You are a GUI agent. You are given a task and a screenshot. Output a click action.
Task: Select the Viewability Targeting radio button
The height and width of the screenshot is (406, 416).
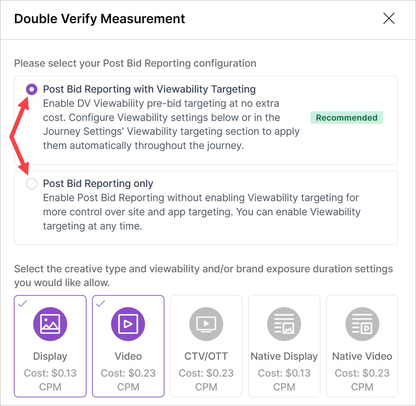[x=32, y=89]
